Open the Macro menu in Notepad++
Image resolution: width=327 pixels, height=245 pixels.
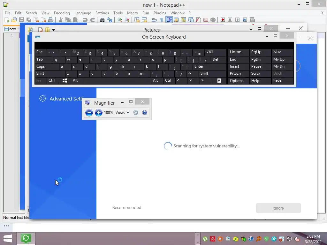[x=133, y=13]
